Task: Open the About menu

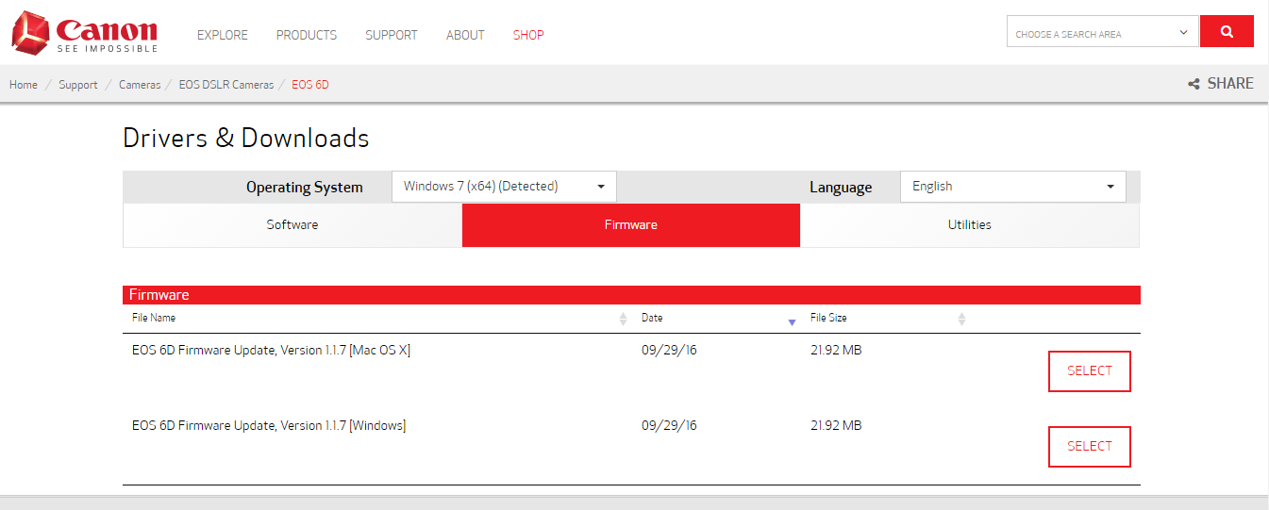Action: tap(465, 35)
